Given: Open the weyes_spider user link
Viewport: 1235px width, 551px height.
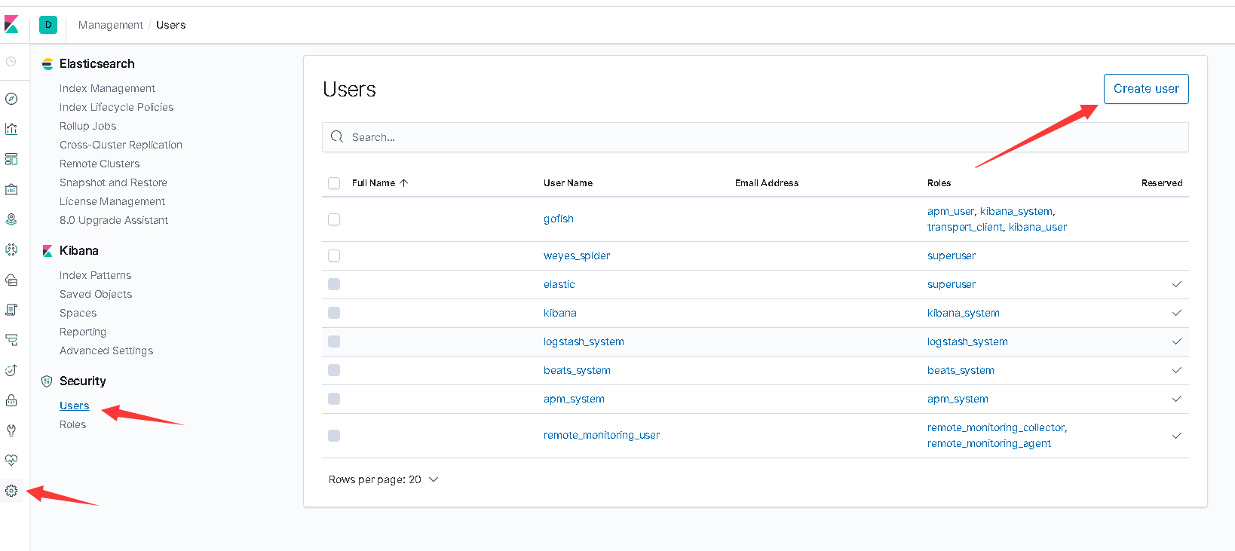Looking at the screenshot, I should [x=577, y=256].
